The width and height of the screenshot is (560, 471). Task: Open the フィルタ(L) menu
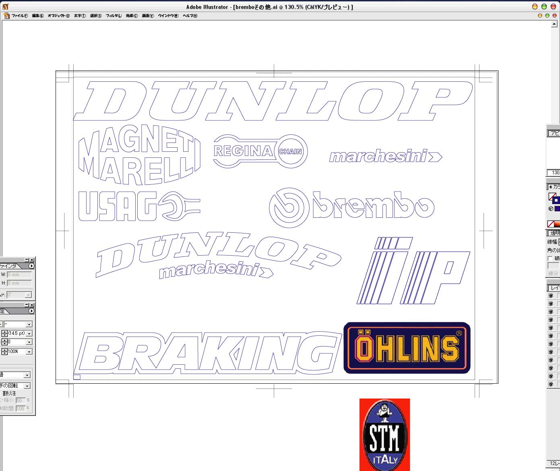coord(114,16)
